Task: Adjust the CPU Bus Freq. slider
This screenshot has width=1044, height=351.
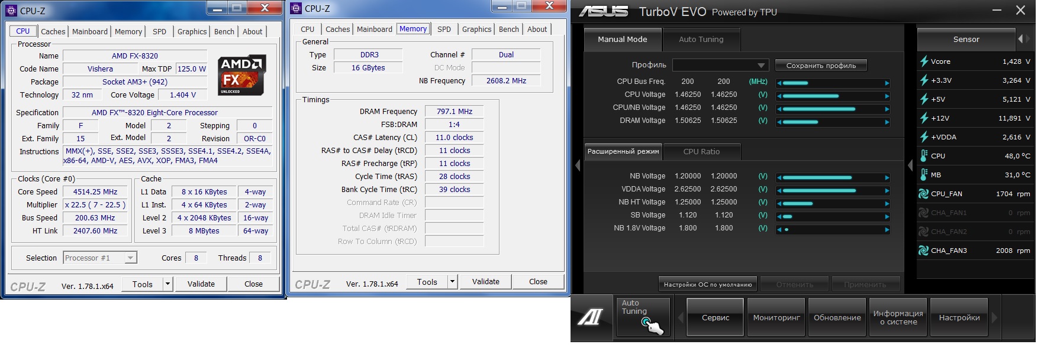Action: (x=833, y=83)
